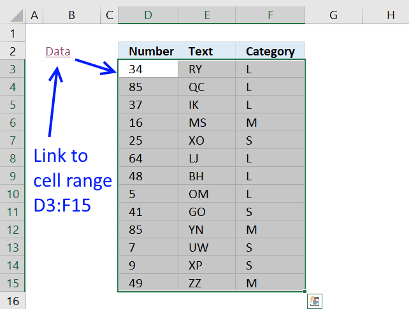Select the LJ text cell
The width and height of the screenshot is (409, 309).
pyautogui.click(x=207, y=158)
